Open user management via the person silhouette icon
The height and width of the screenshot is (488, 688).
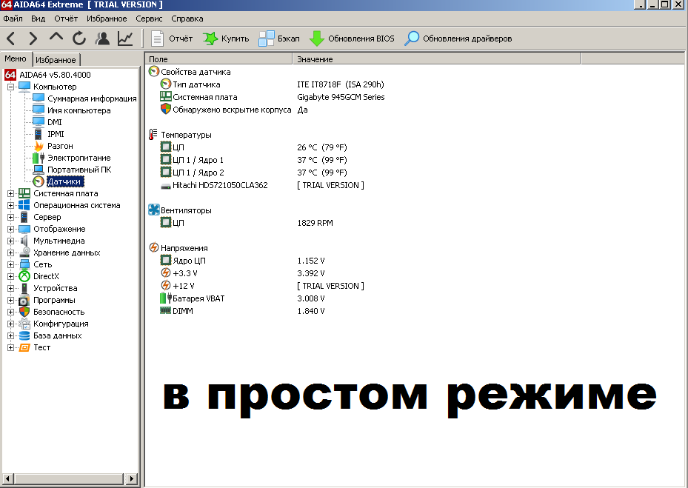pos(102,39)
